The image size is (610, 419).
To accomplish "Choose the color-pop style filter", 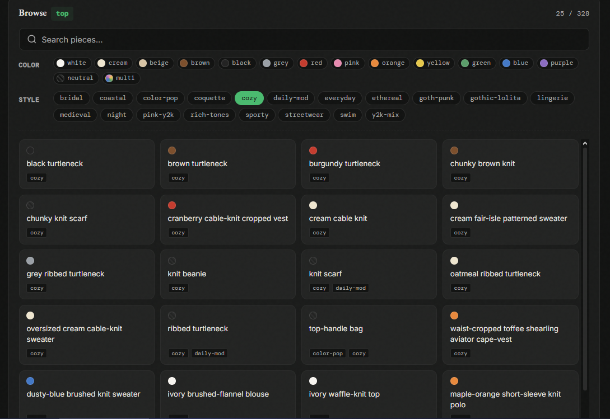I will tap(160, 98).
